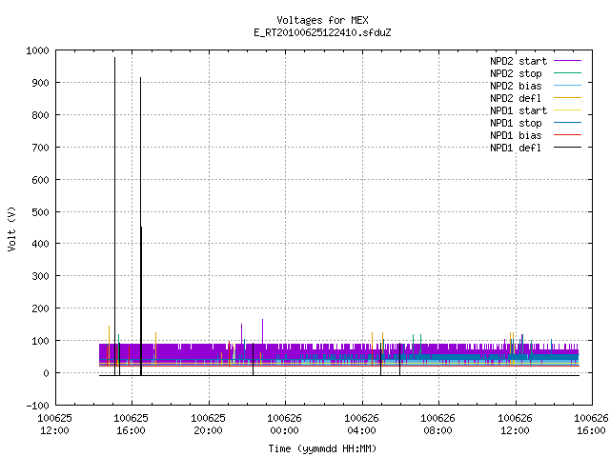Click the orange NPD2 defl legend line
Screen dimensions: 610x457
567,98
